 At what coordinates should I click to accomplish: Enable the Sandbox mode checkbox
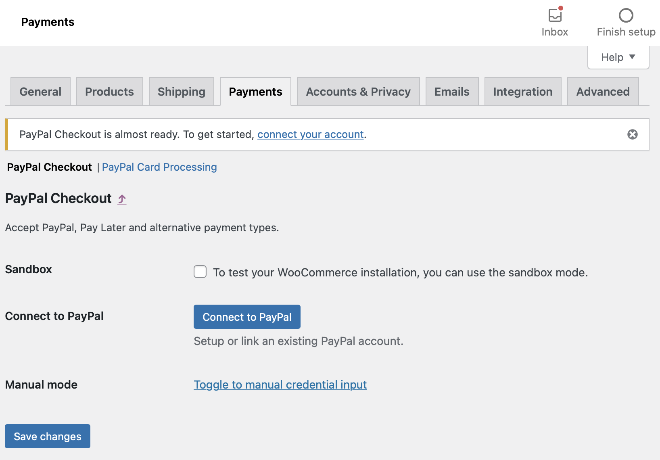[200, 272]
